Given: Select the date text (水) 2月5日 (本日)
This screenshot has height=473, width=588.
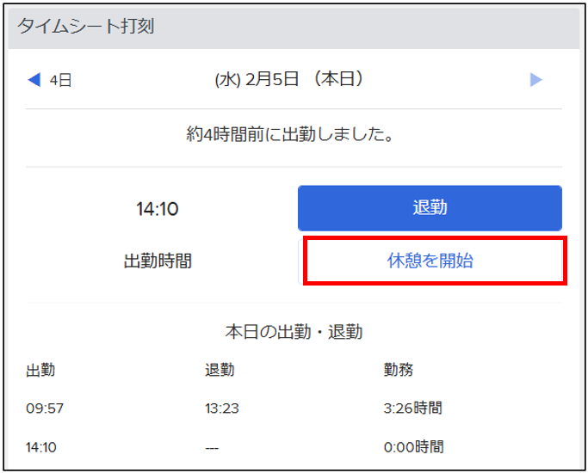Looking at the screenshot, I should click(290, 80).
